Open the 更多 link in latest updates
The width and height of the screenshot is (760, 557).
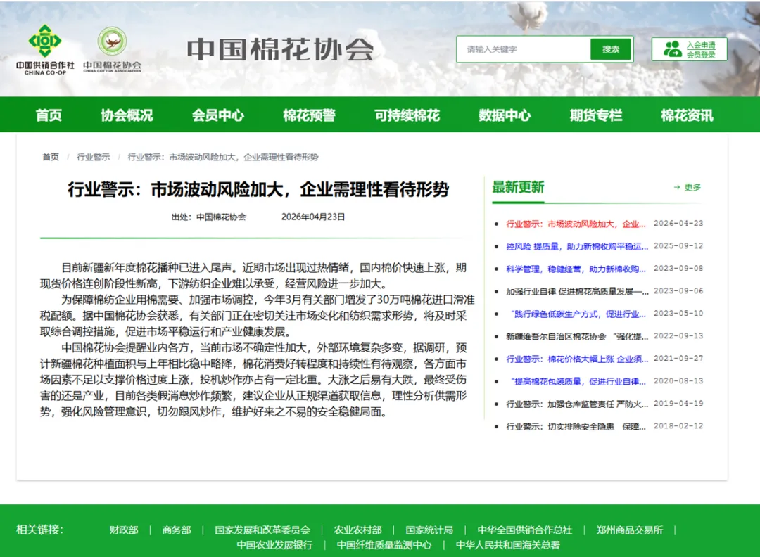692,188
